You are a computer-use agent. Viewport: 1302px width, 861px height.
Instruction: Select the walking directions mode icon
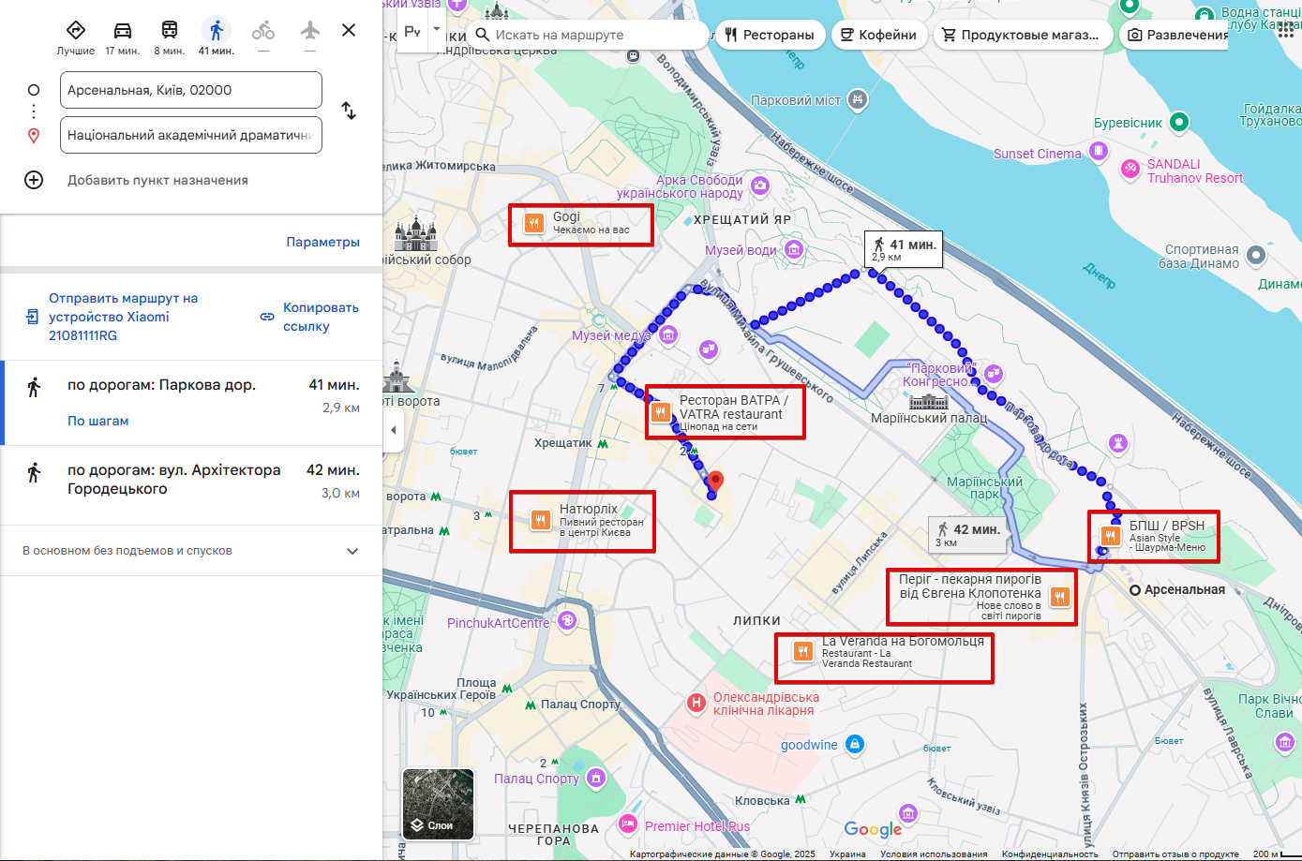tap(215, 29)
